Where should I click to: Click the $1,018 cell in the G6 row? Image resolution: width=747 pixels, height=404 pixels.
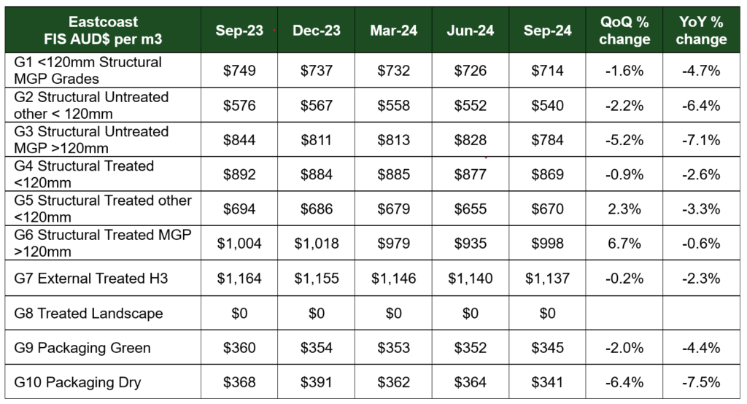(317, 244)
